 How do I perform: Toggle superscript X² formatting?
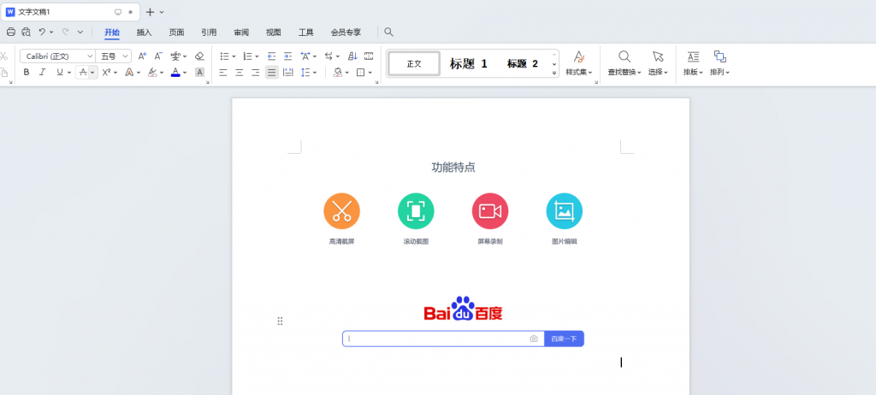(x=106, y=72)
